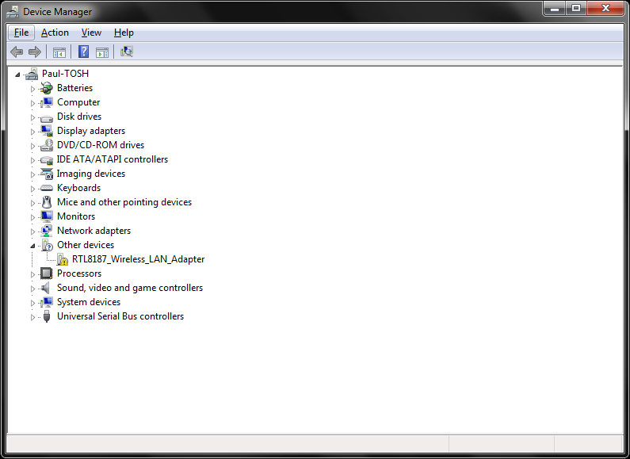Click the Show/Hide Action Pane toolbar icon
This screenshot has height=459, width=630.
click(102, 52)
